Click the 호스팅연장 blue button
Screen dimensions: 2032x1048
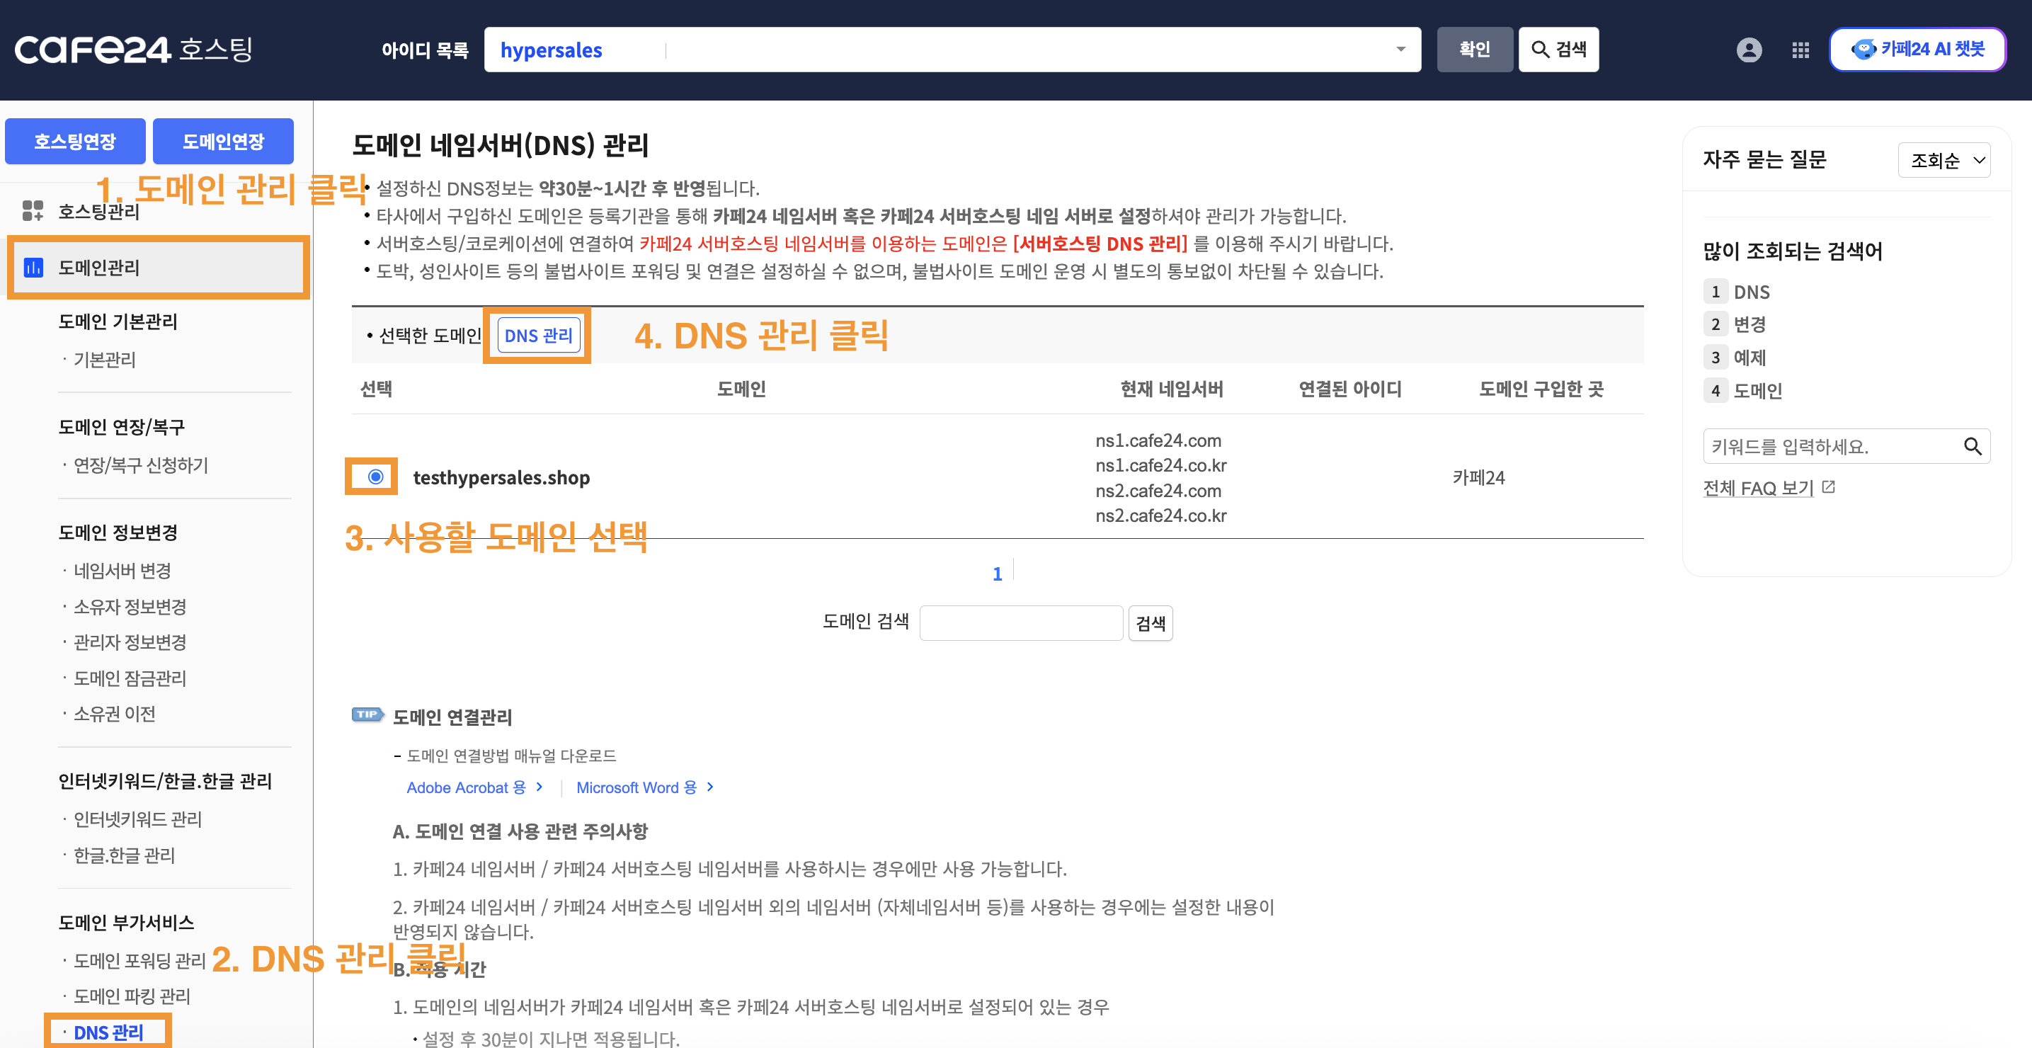(75, 141)
